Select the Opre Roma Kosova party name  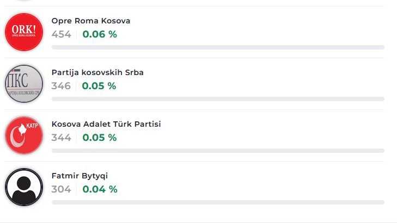pos(91,21)
